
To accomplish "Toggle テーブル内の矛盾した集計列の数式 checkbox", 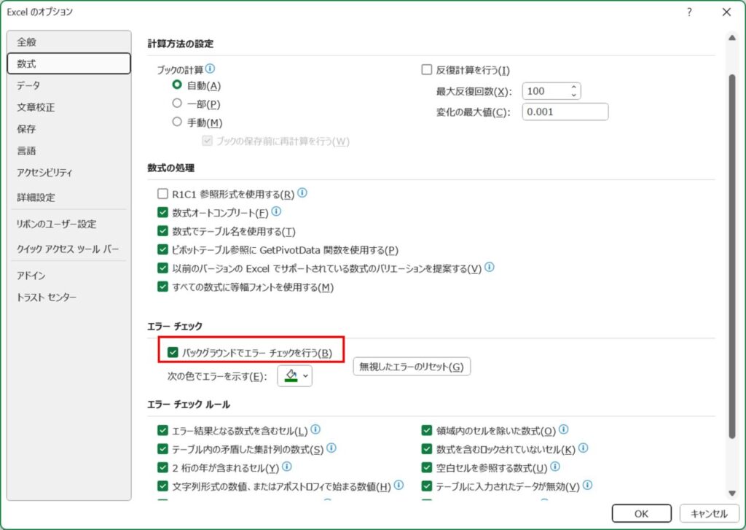I will (x=162, y=449).
